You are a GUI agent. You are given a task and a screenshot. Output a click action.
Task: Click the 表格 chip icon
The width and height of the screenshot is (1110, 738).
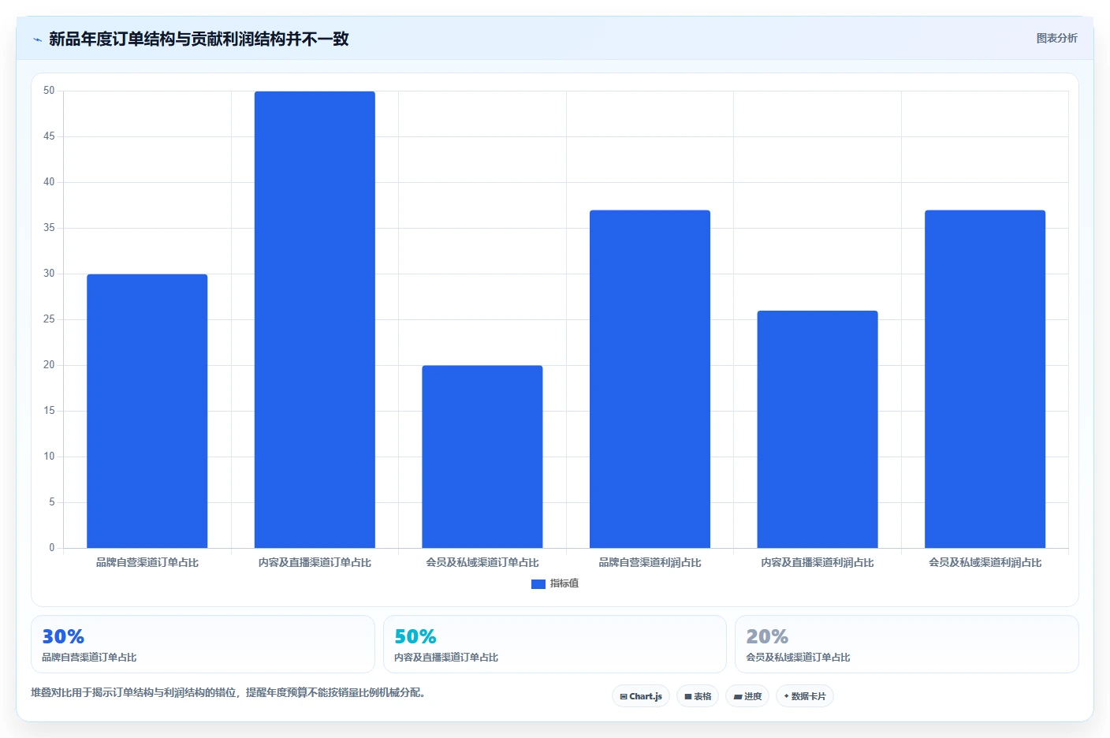click(x=688, y=697)
